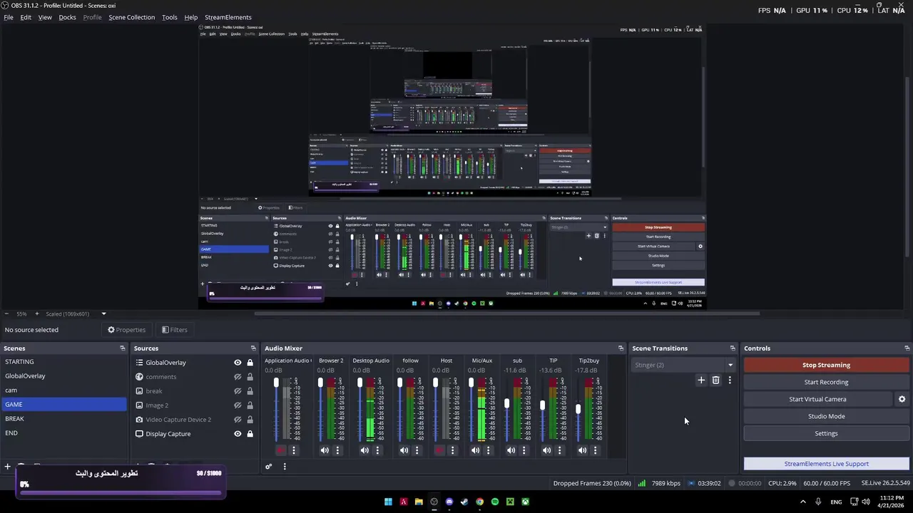913x513 pixels.
Task: Open OBS Settings button
Action: click(x=826, y=433)
